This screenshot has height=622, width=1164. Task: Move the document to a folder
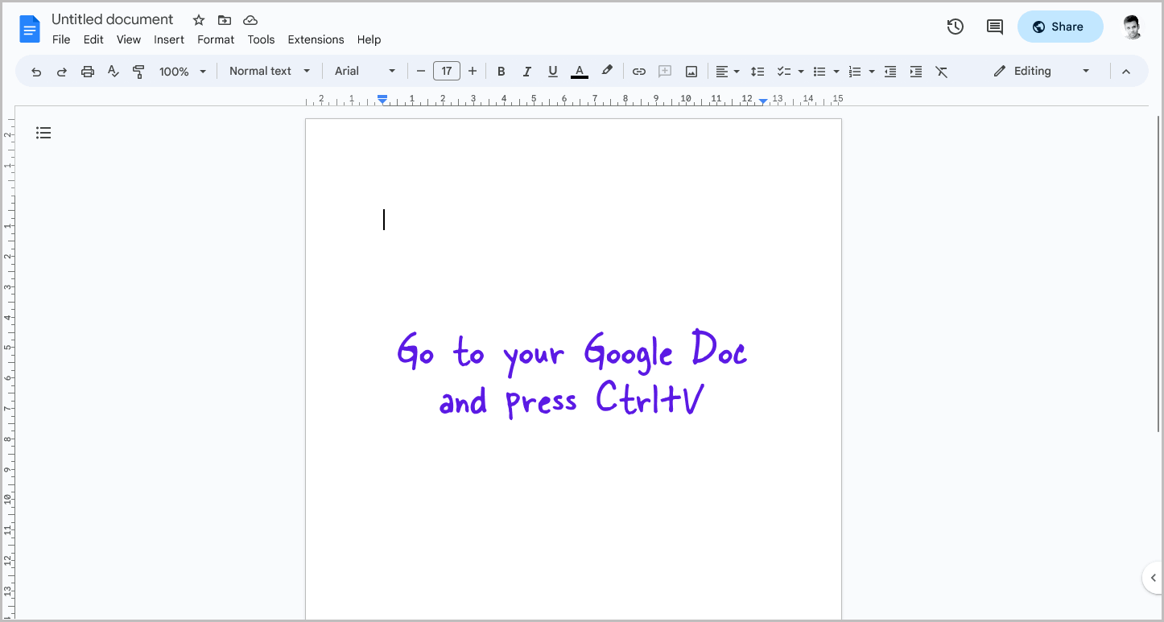(x=225, y=20)
